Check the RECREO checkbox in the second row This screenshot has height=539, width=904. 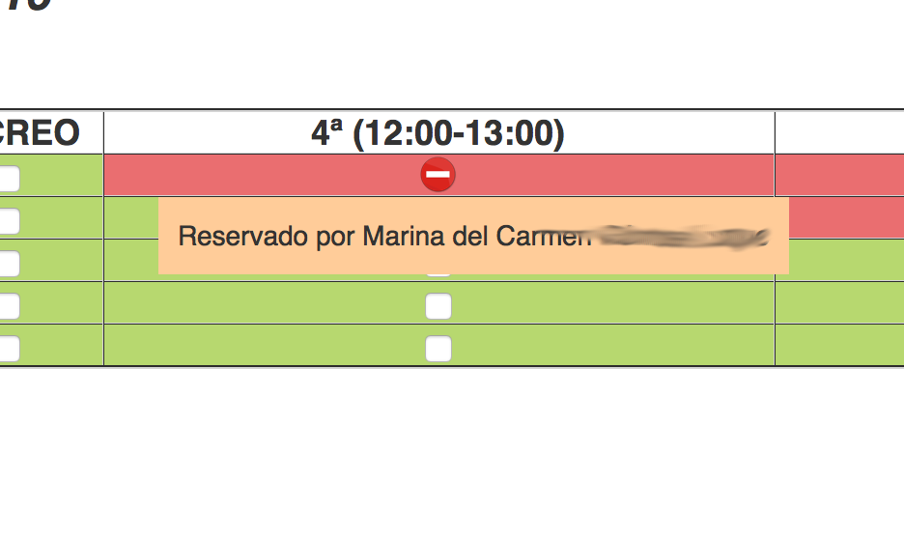(x=8, y=221)
